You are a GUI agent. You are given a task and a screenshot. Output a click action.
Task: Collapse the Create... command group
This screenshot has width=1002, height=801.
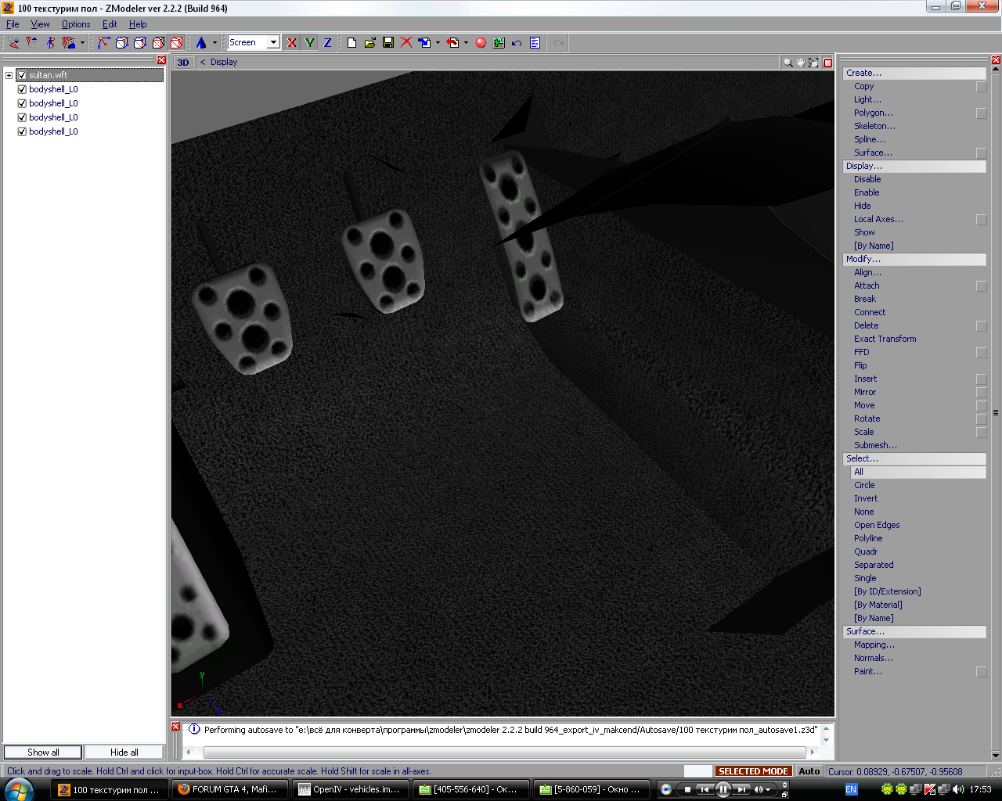pos(914,73)
